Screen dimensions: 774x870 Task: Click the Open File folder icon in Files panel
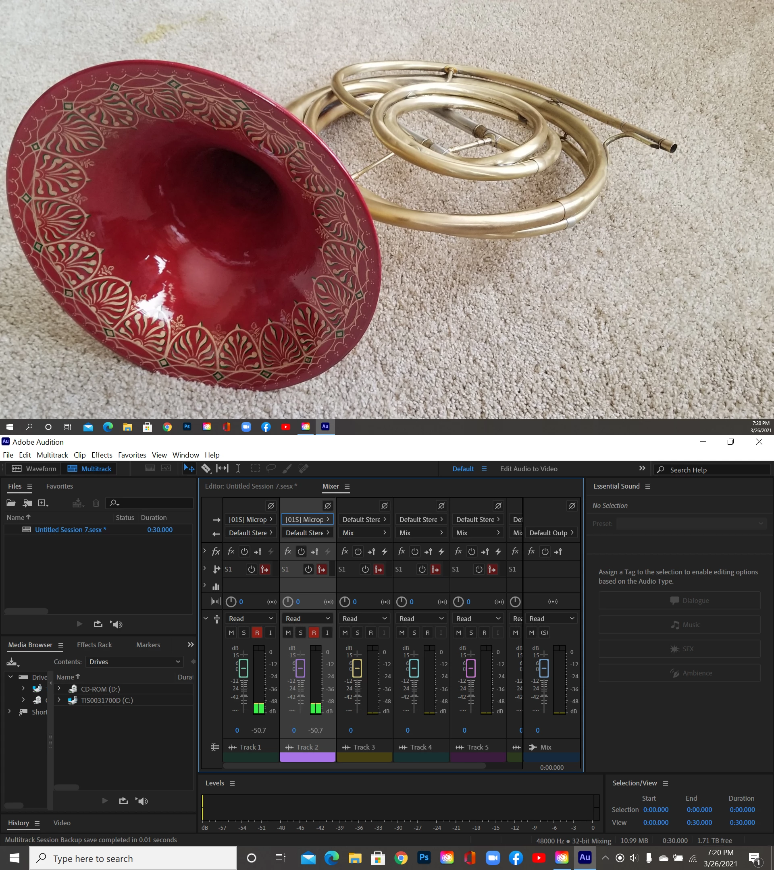[11, 503]
